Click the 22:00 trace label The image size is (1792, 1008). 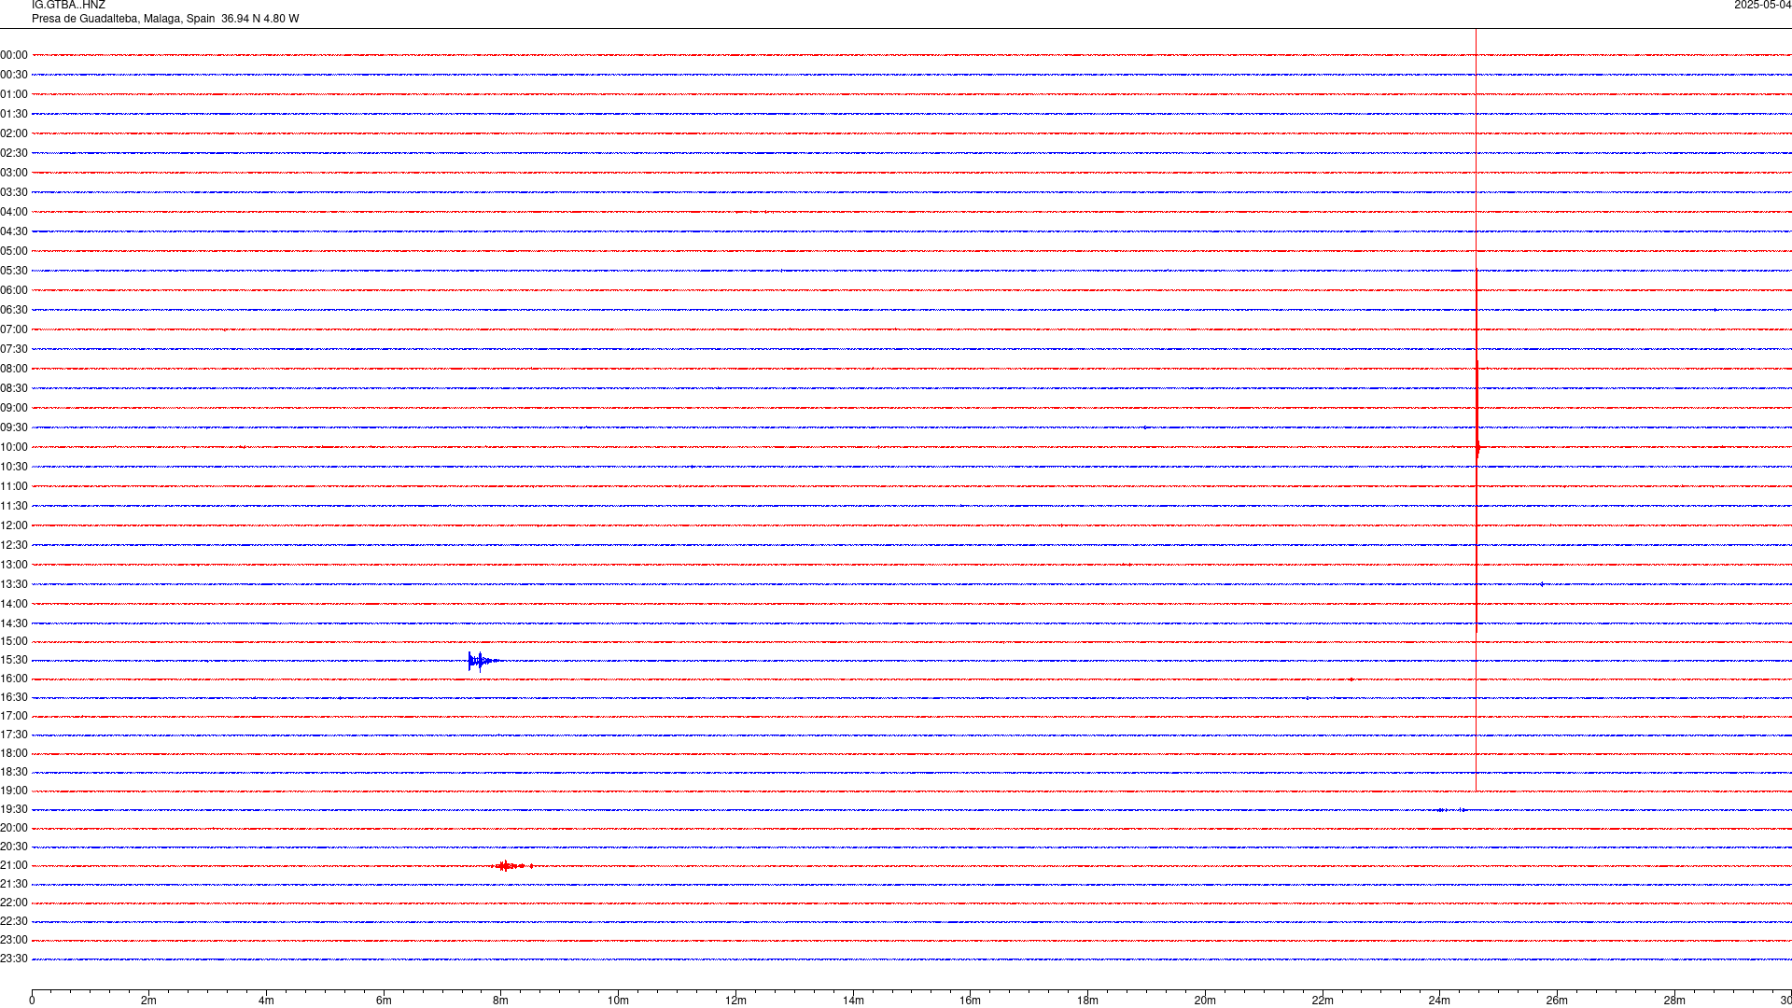[x=14, y=903]
